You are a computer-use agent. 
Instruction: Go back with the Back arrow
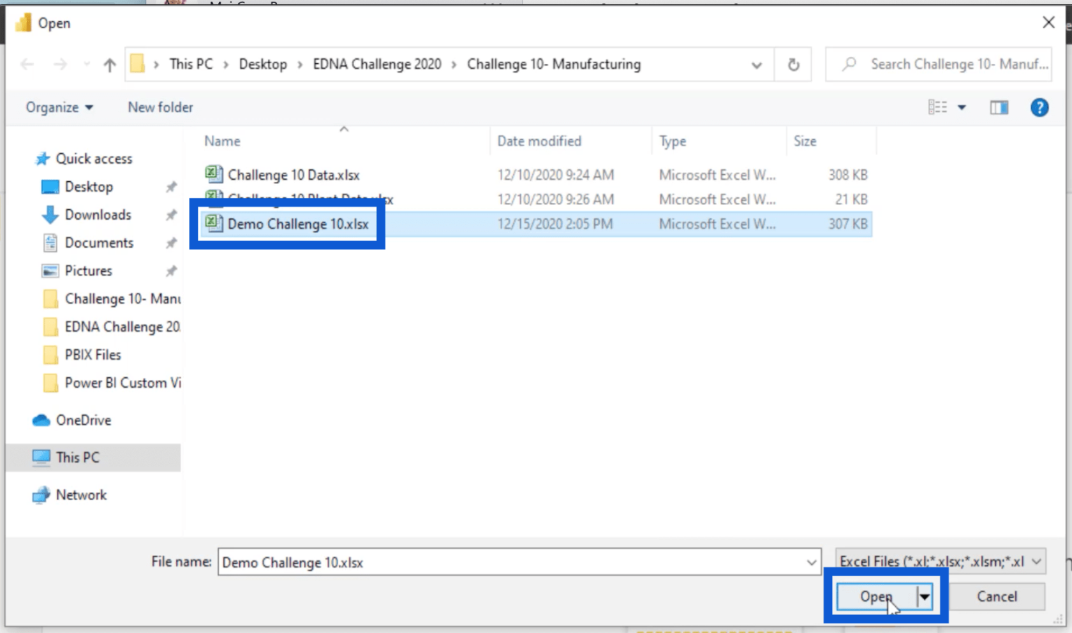click(27, 64)
